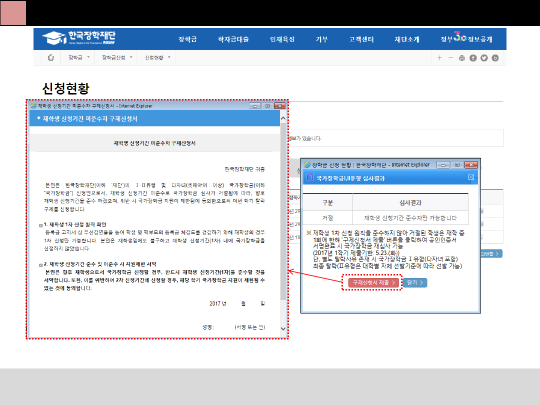Click scroll-down arrow in 구제신청서 window
Image resolution: width=540 pixels, height=405 pixels.
283,328
